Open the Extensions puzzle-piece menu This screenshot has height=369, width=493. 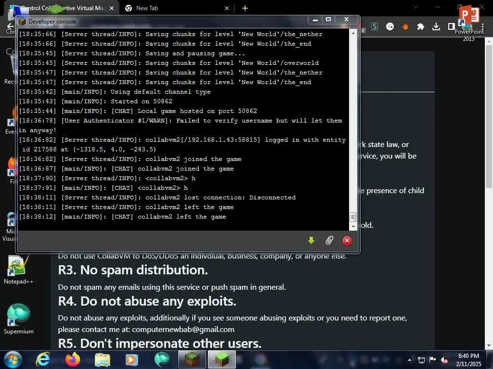click(421, 27)
